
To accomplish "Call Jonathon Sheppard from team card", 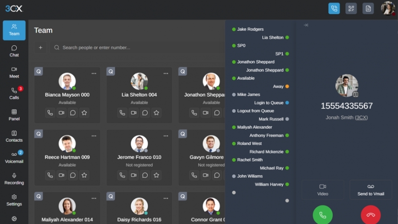I will (x=194, y=113).
